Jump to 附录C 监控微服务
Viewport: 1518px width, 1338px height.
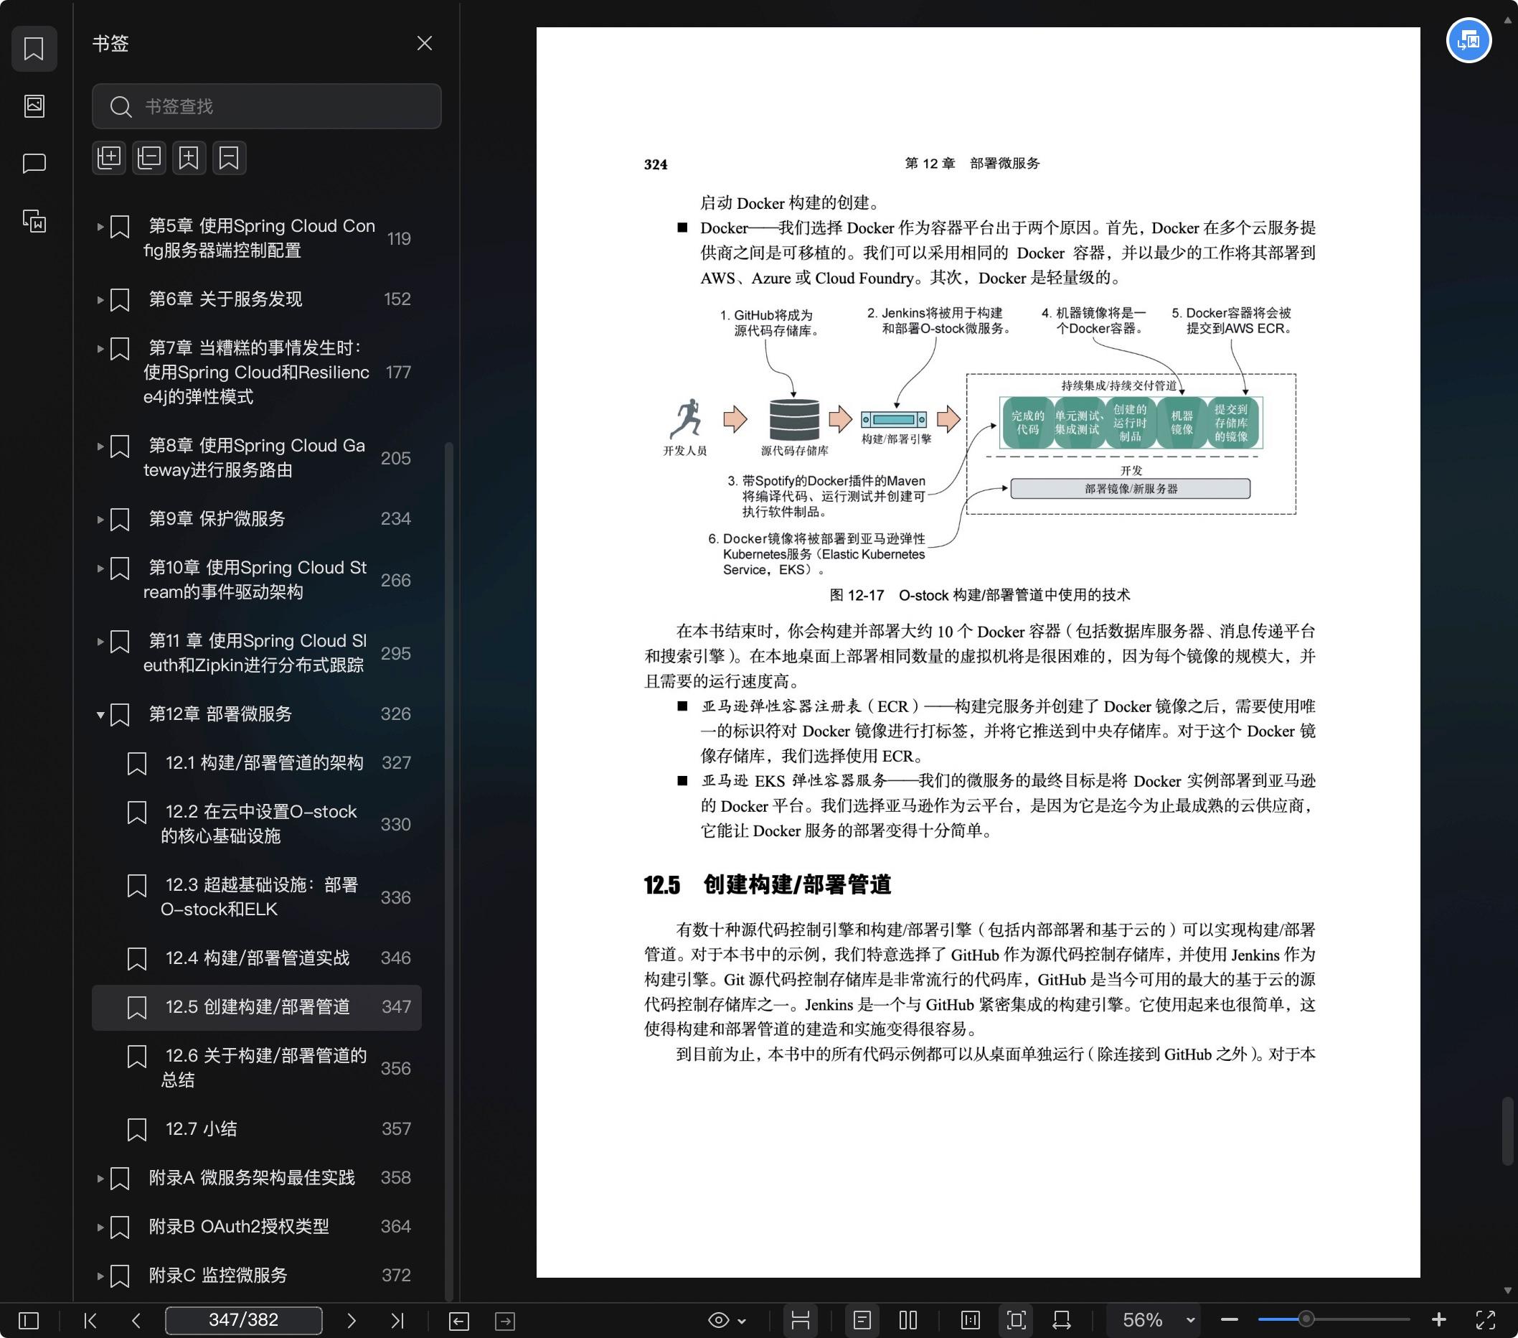256,1276
